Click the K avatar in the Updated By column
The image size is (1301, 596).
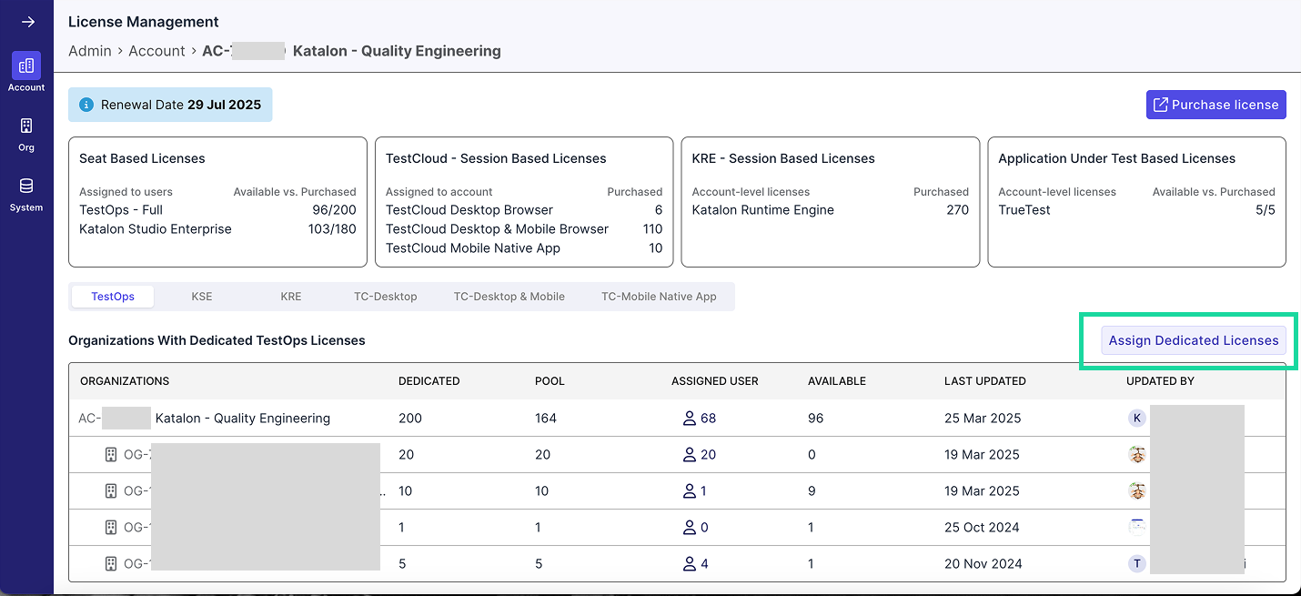tap(1136, 419)
